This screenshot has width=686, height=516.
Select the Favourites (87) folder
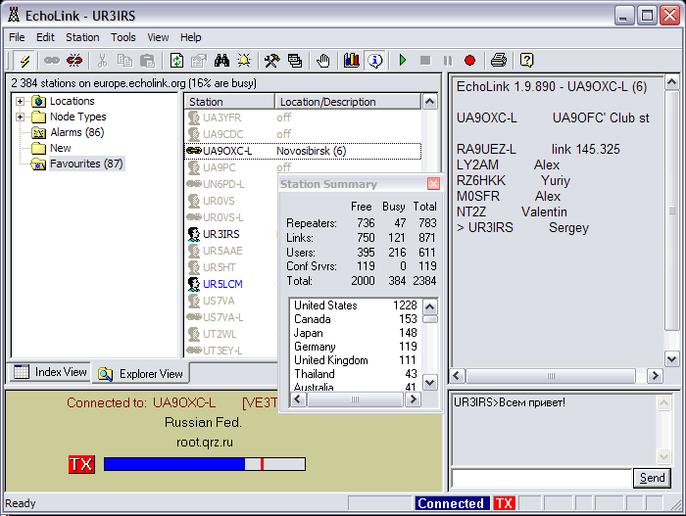pyautogui.click(x=86, y=164)
